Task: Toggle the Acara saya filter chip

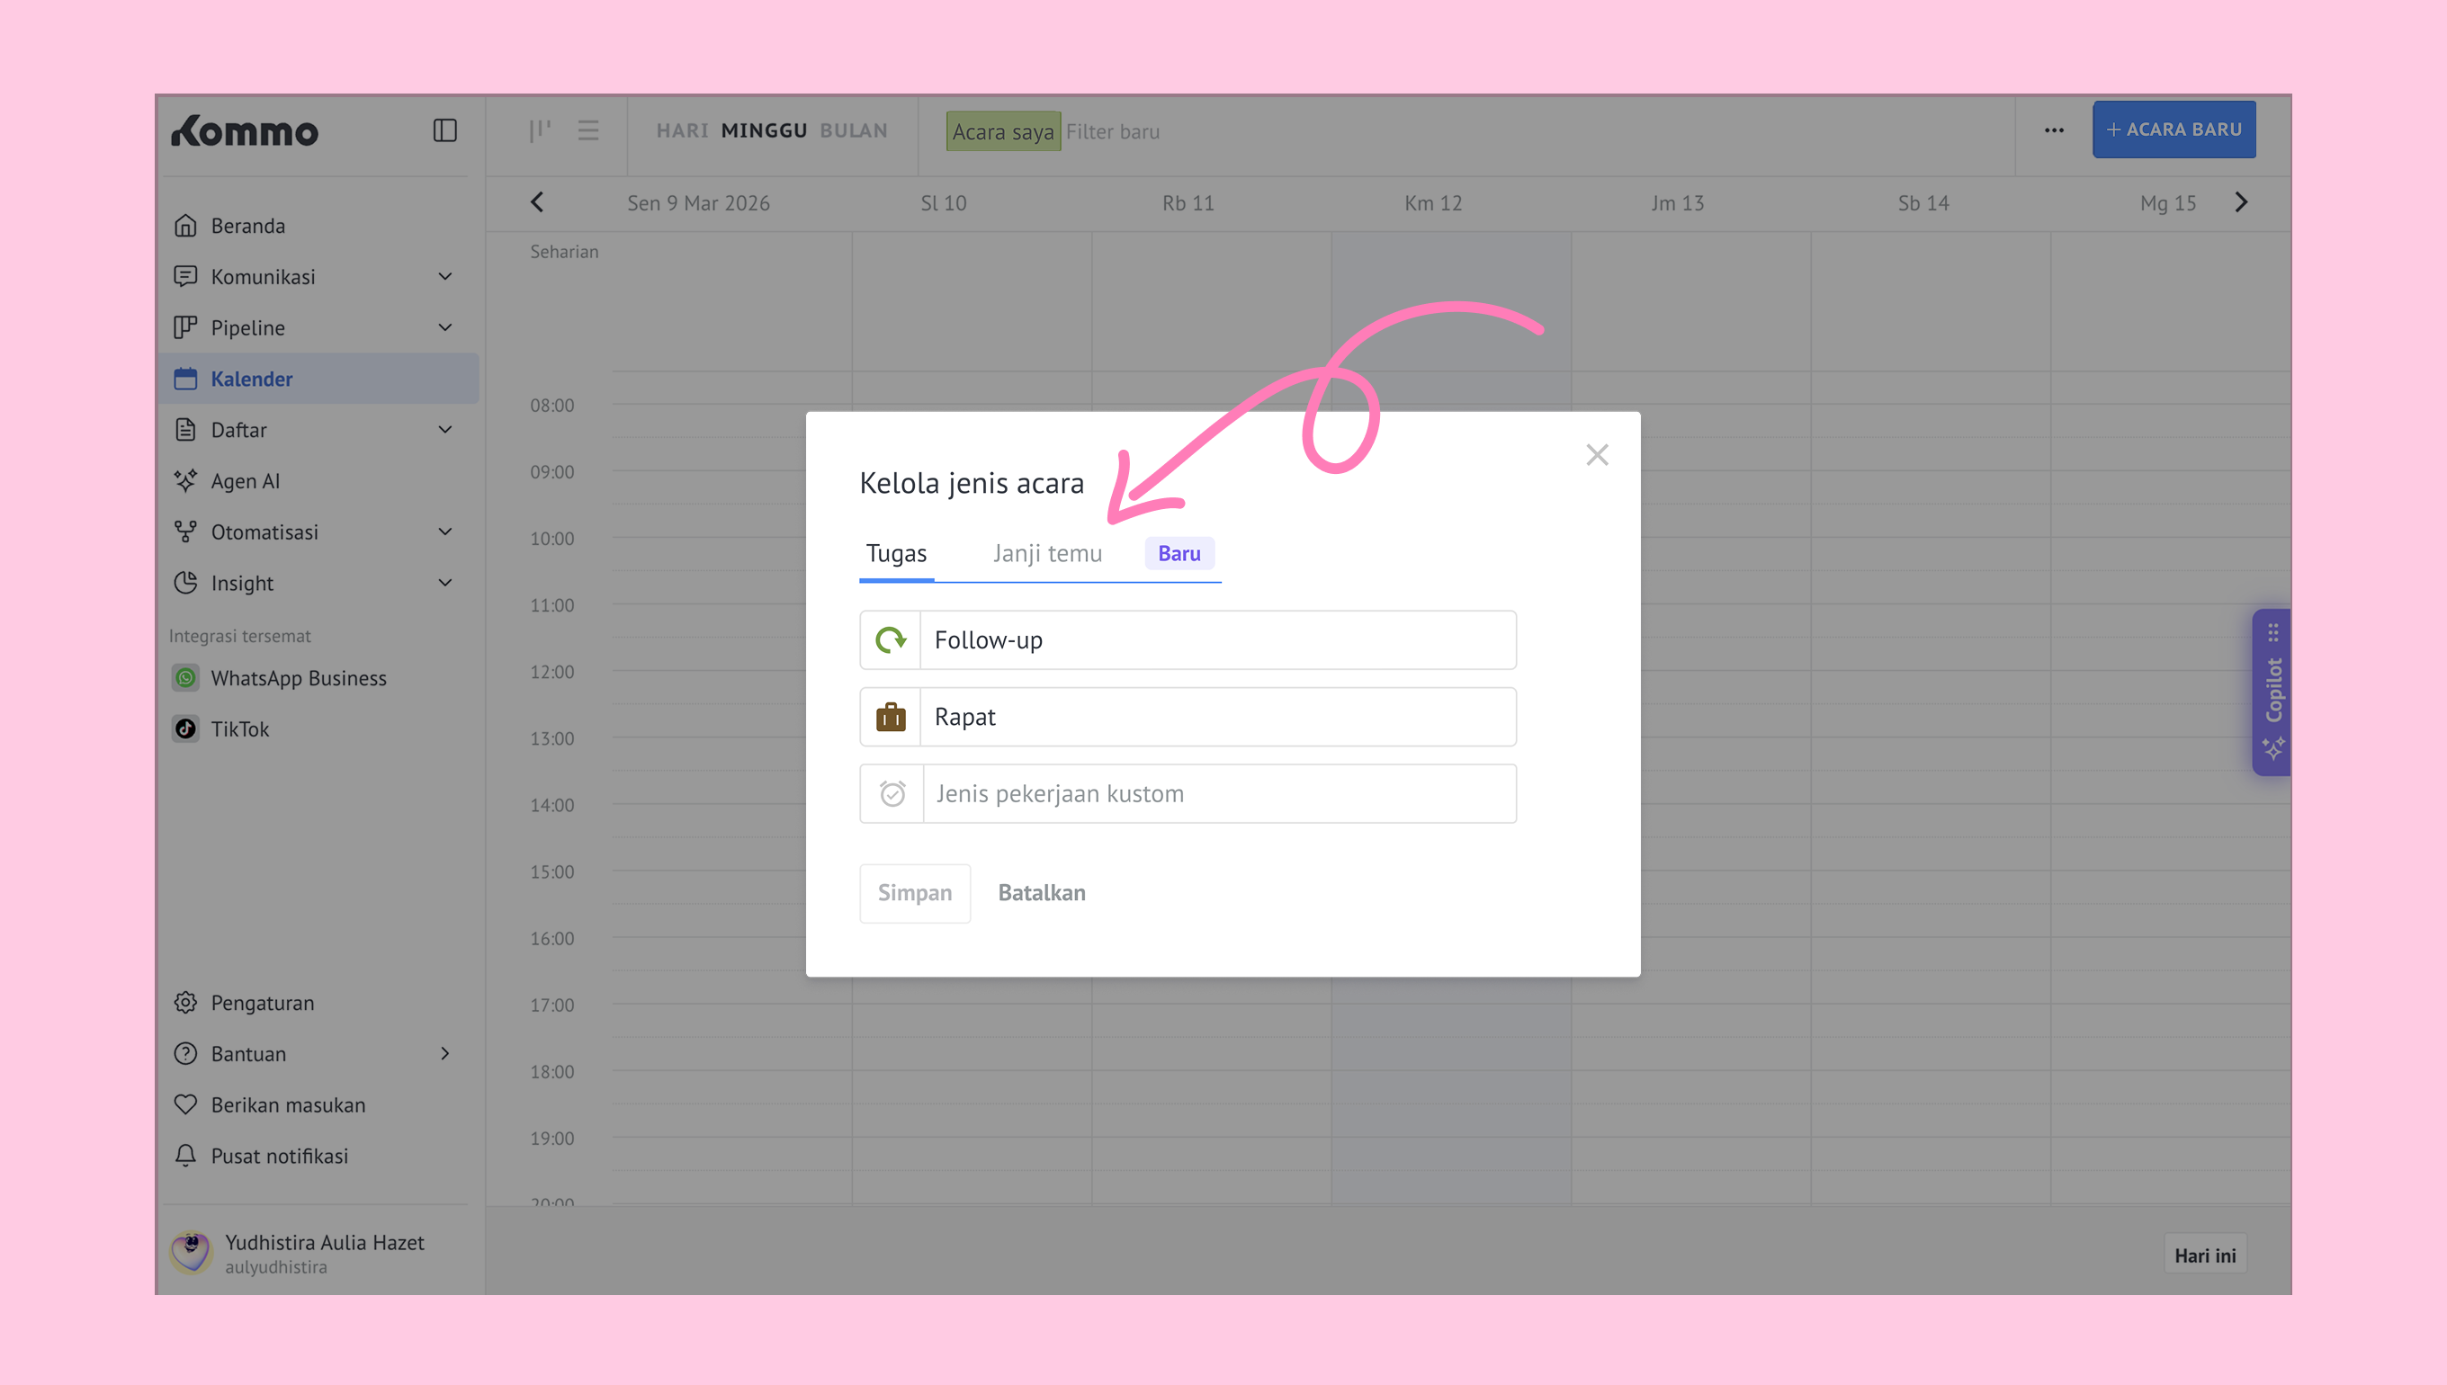Action: pos(1003,131)
